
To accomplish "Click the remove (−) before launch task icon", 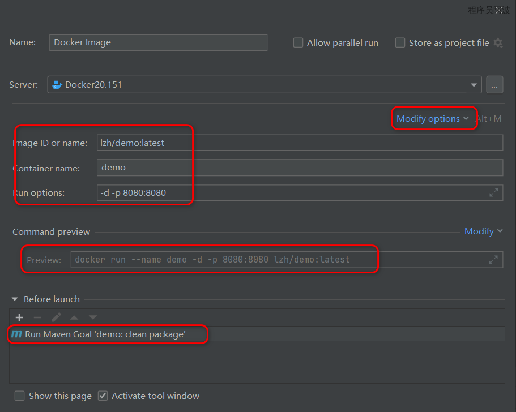I will tap(37, 317).
